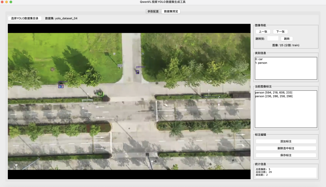Click the green box near the hedge

[x=100, y=94]
